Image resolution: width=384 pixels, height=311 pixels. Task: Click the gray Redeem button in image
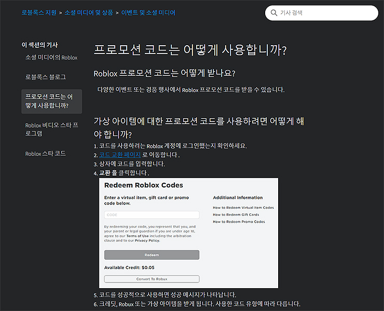pos(152,255)
